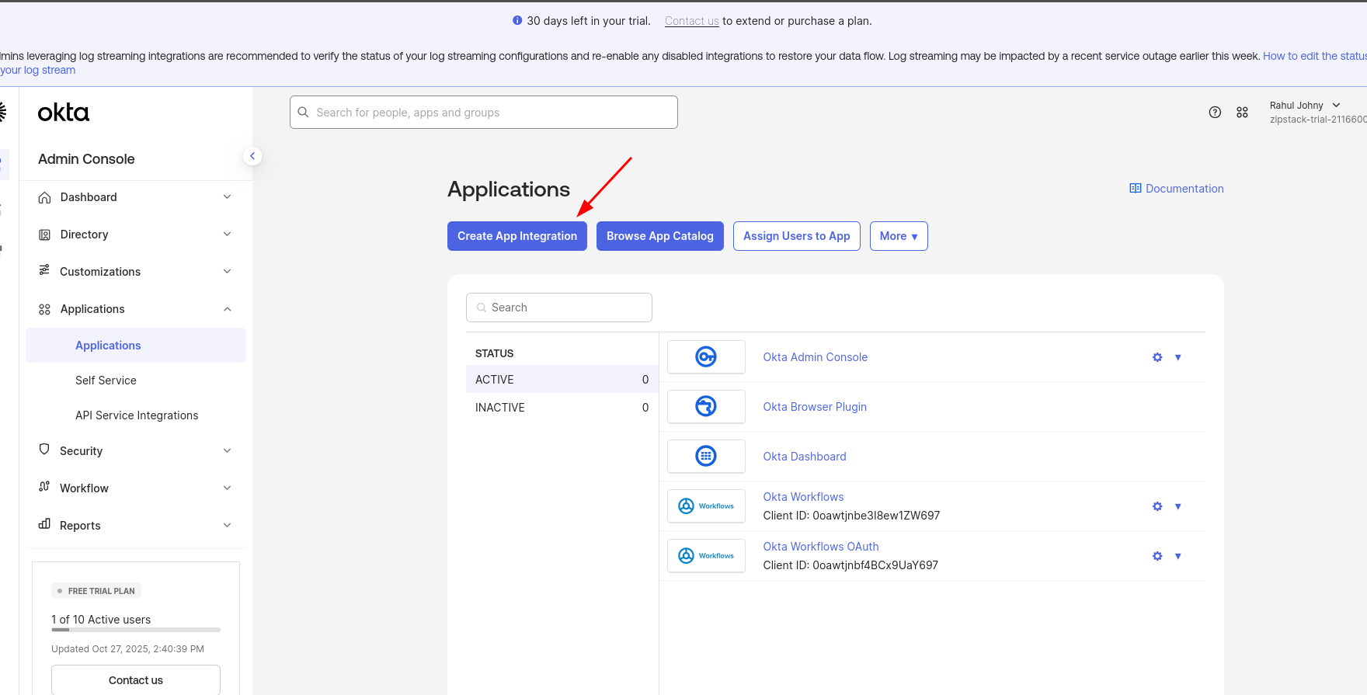This screenshot has height=695, width=1367.
Task: Expand the Dashboard menu chevron
Action: (228, 197)
